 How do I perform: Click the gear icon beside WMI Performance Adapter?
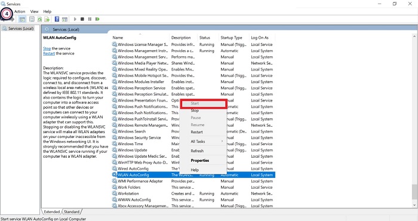[x=115, y=181]
